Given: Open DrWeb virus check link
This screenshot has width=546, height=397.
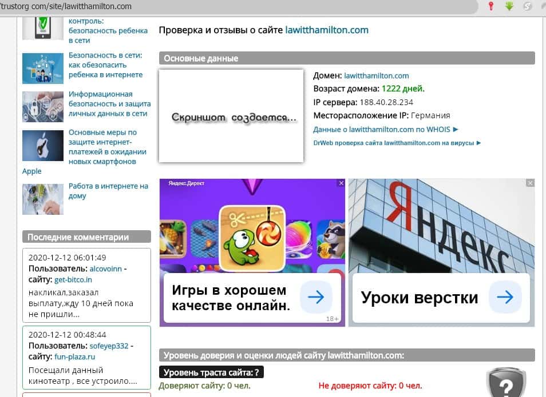Looking at the screenshot, I should [x=397, y=143].
